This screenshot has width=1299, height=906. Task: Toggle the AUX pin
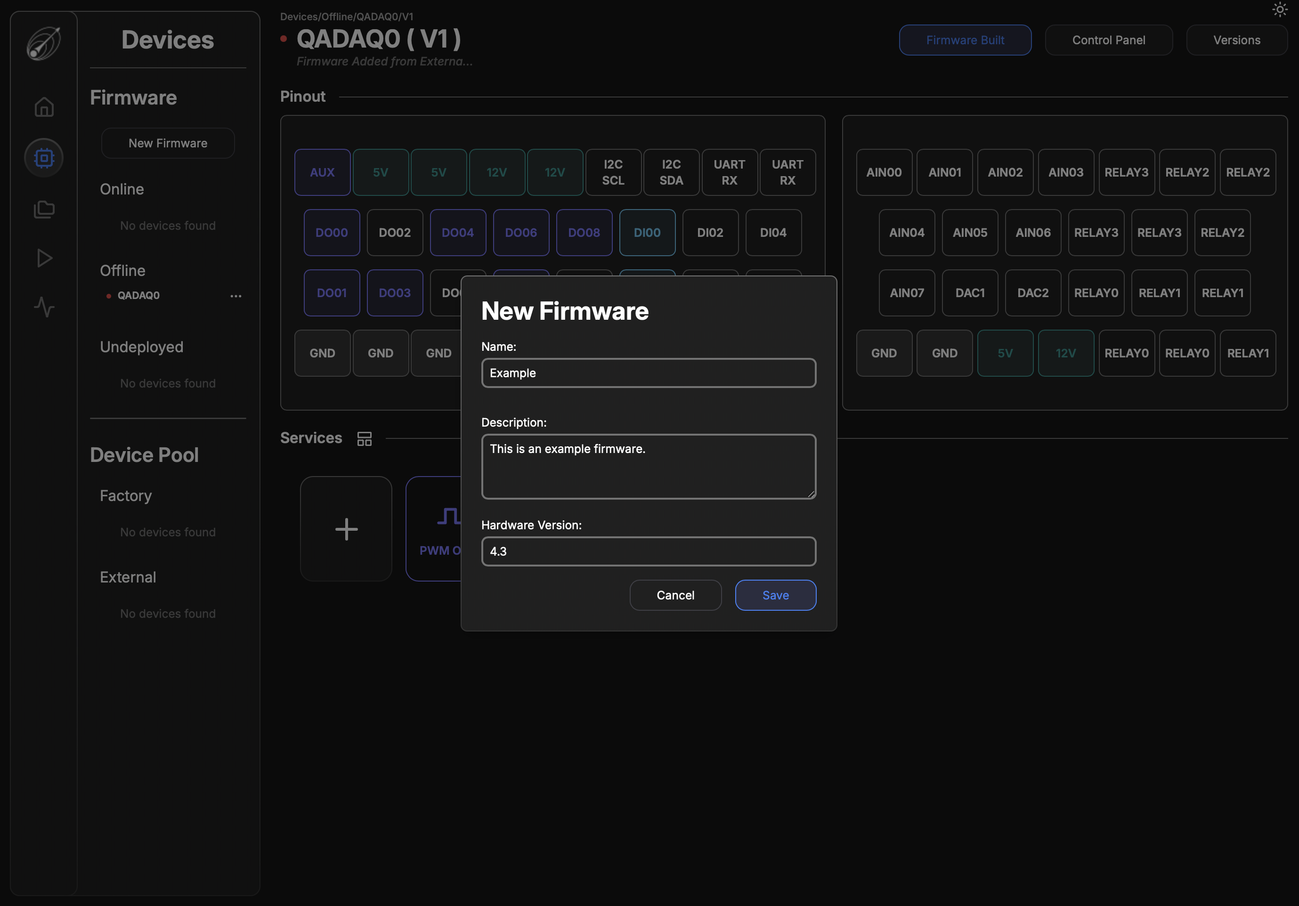point(322,172)
